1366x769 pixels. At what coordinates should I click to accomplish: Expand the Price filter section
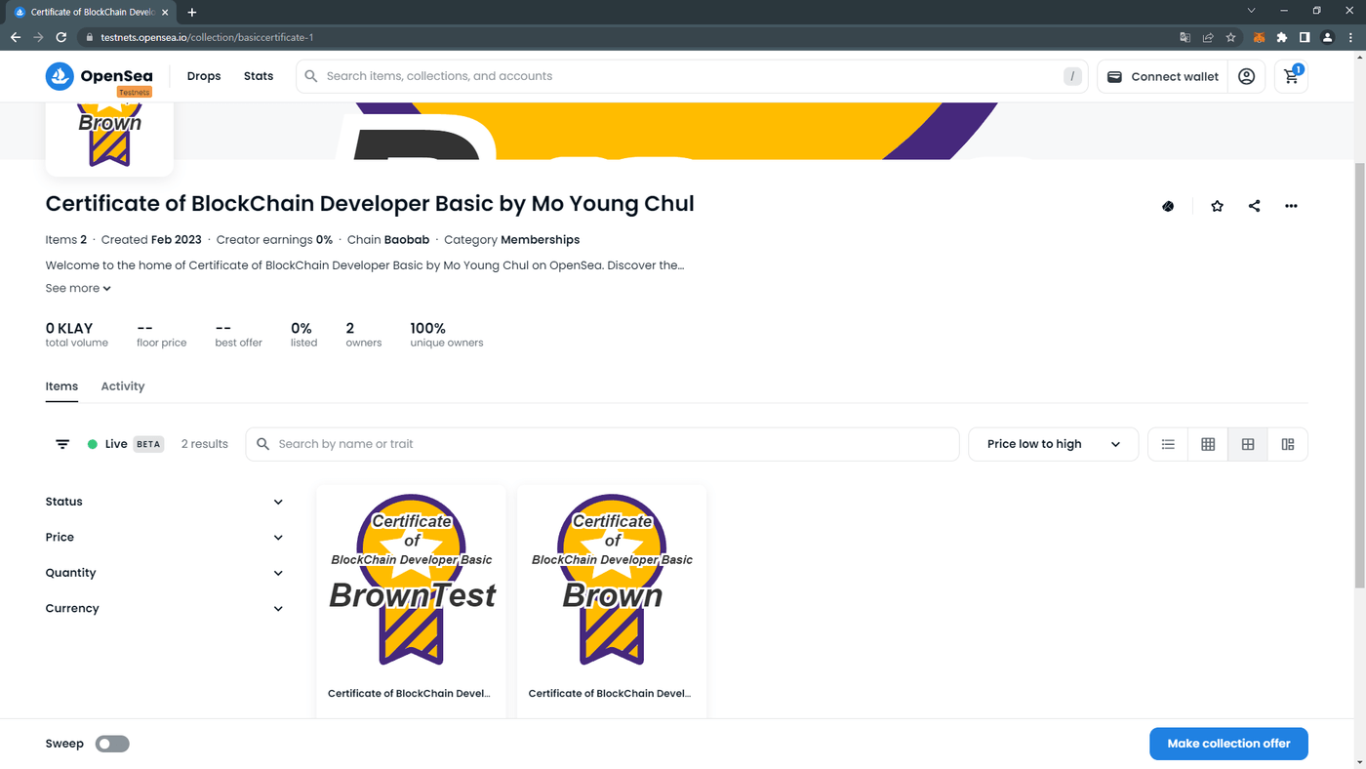(164, 537)
